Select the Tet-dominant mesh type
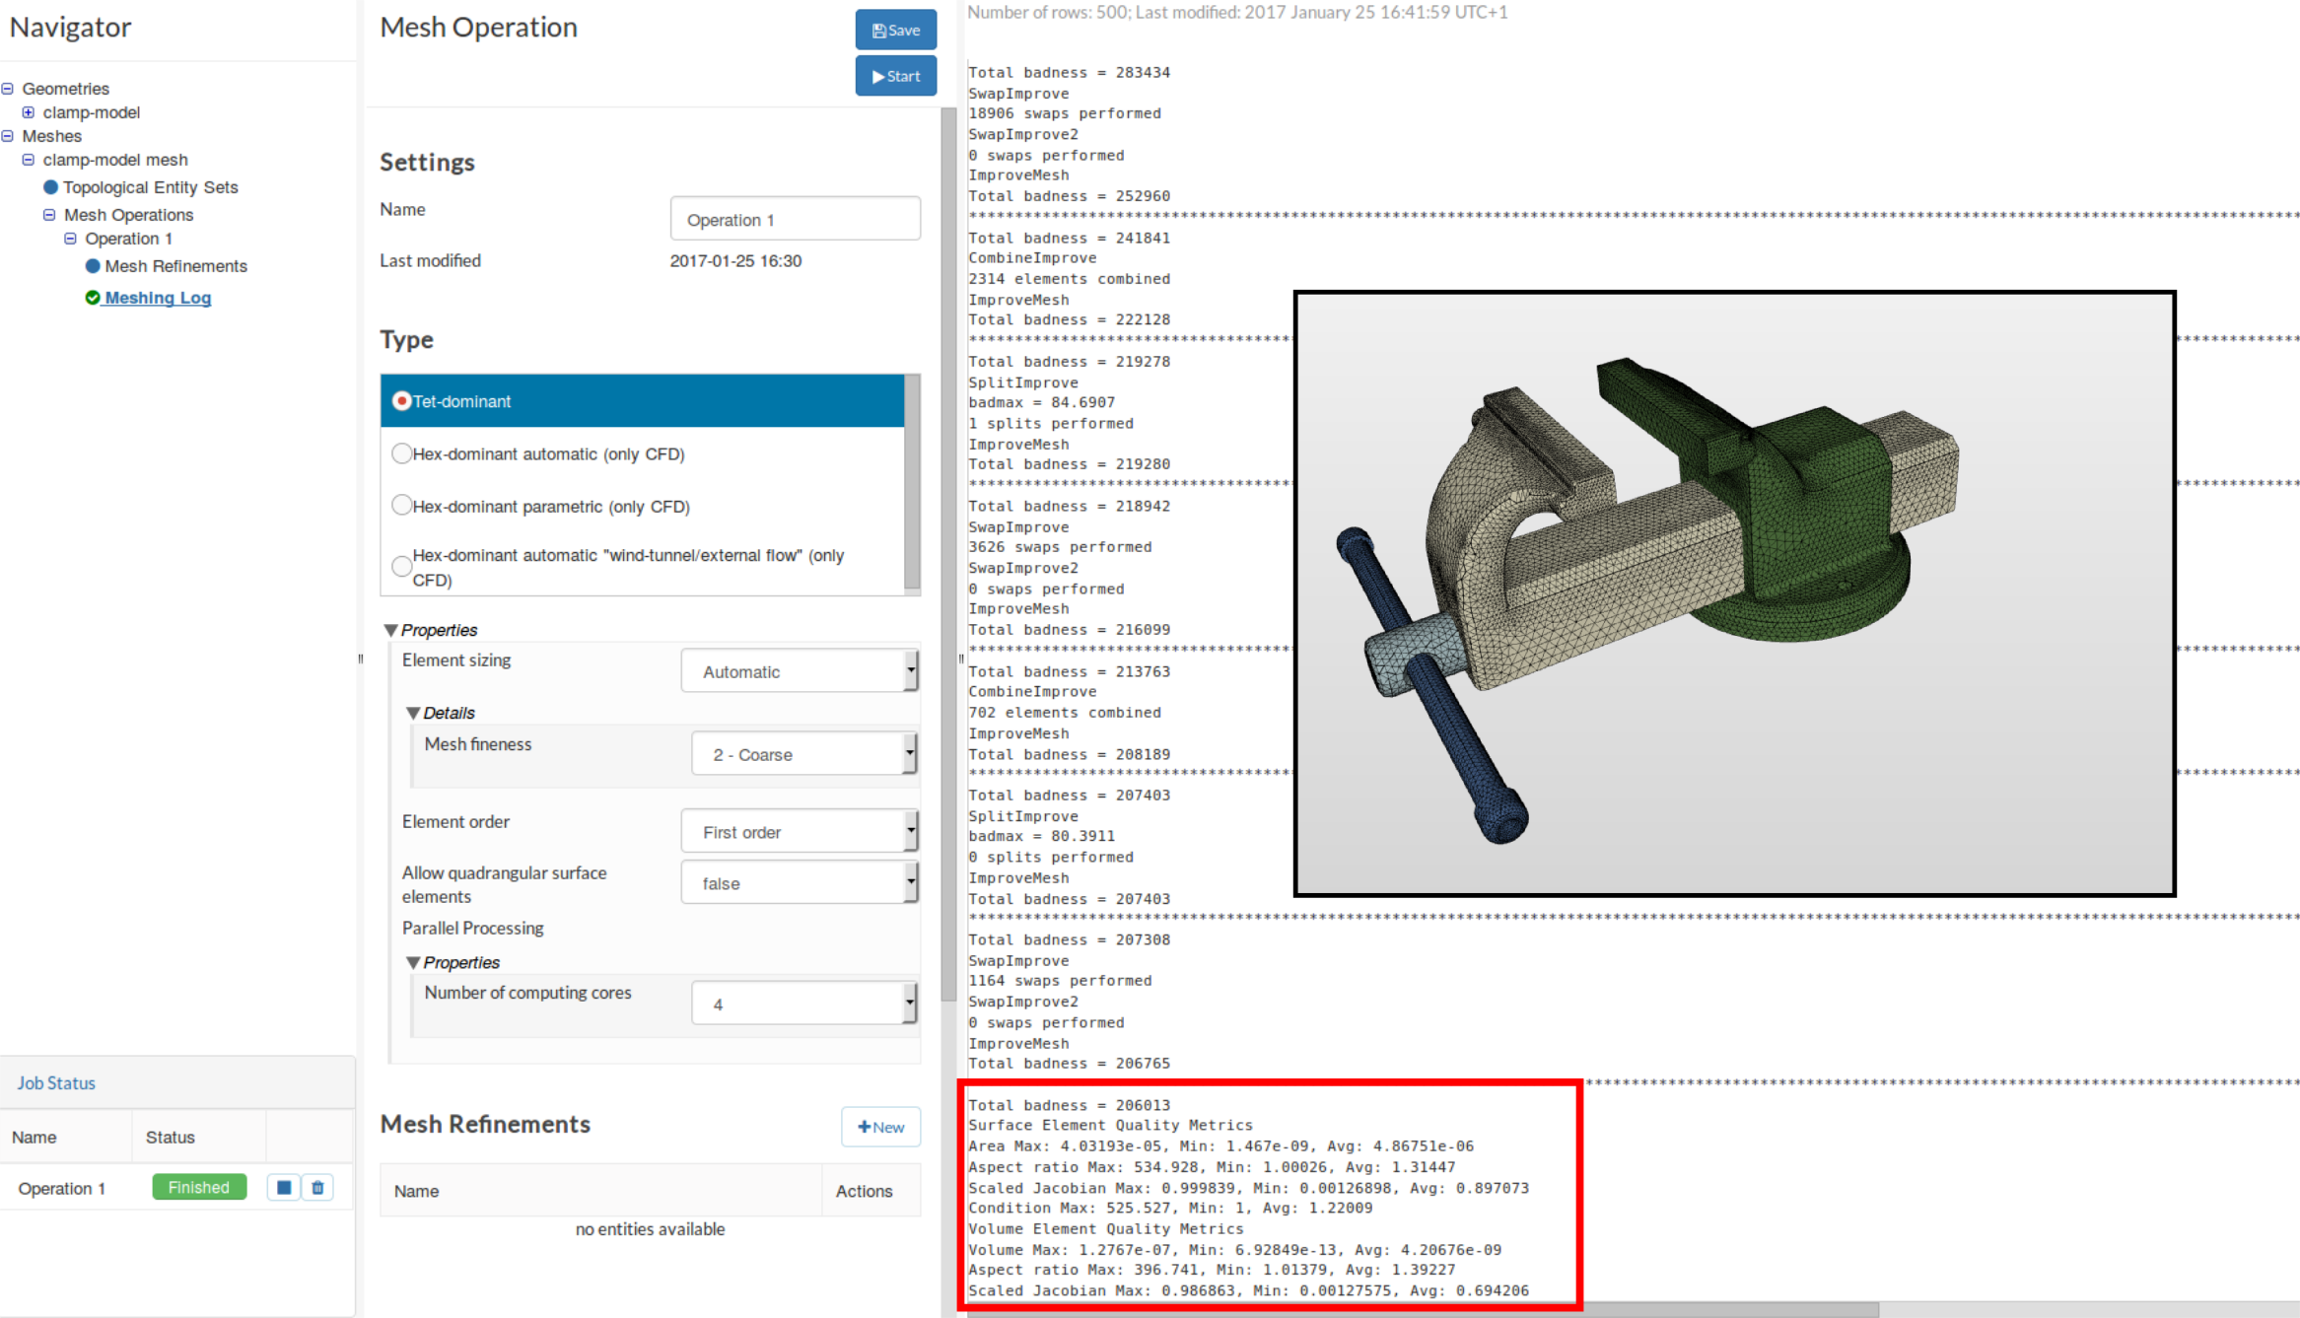2300x1318 pixels. [x=401, y=401]
